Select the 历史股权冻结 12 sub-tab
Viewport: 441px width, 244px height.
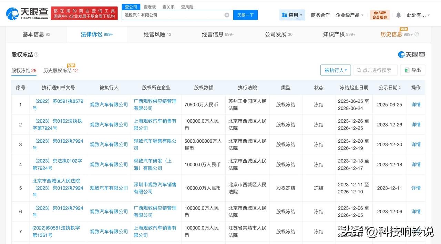(60, 70)
